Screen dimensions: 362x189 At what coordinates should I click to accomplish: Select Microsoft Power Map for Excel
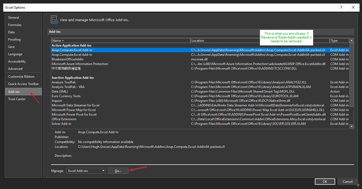pyautogui.click(x=200, y=110)
